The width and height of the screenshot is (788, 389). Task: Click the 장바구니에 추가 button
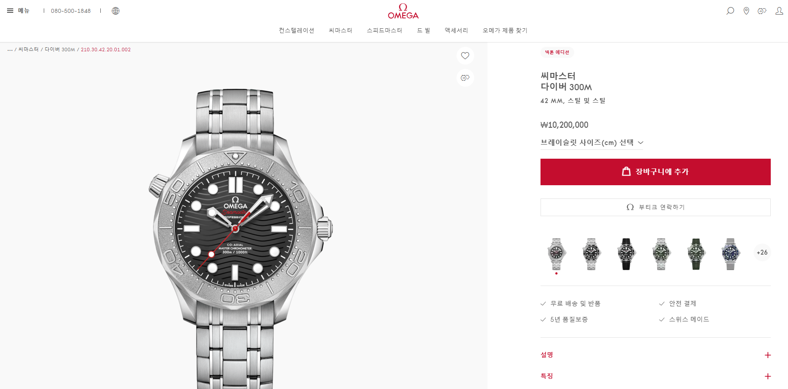point(655,172)
